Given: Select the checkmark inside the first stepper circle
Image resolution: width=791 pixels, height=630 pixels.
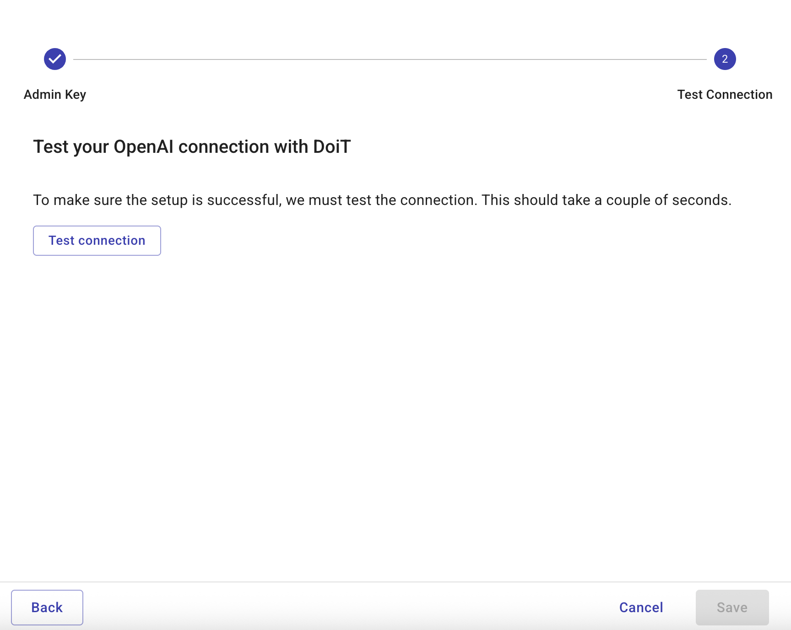Looking at the screenshot, I should (x=54, y=59).
